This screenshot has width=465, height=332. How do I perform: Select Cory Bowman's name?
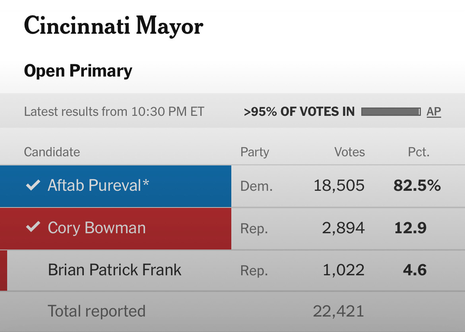click(x=97, y=228)
